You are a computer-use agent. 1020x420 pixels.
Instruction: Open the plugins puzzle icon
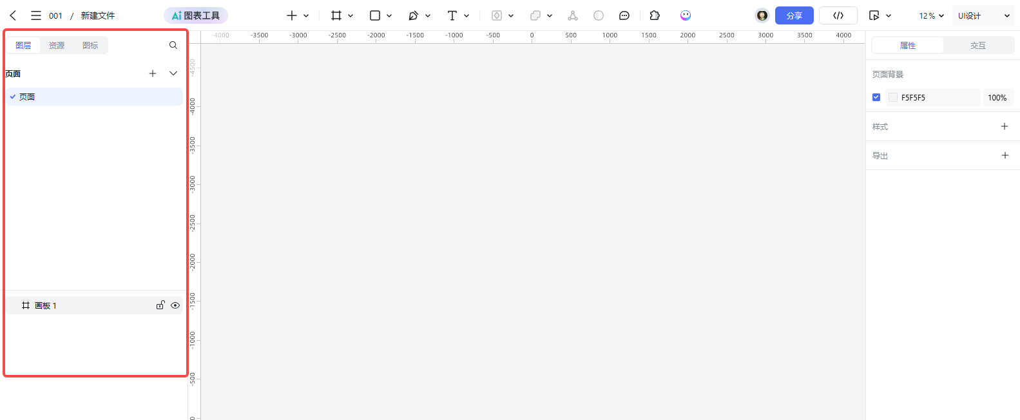coord(655,15)
